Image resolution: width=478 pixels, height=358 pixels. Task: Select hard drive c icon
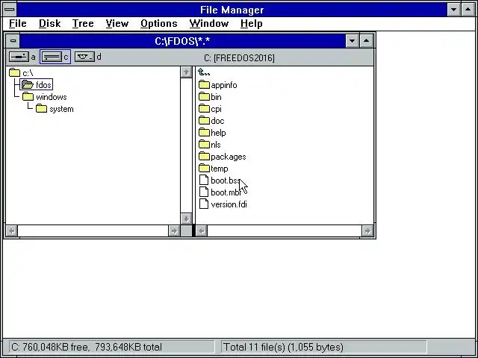[x=52, y=57]
